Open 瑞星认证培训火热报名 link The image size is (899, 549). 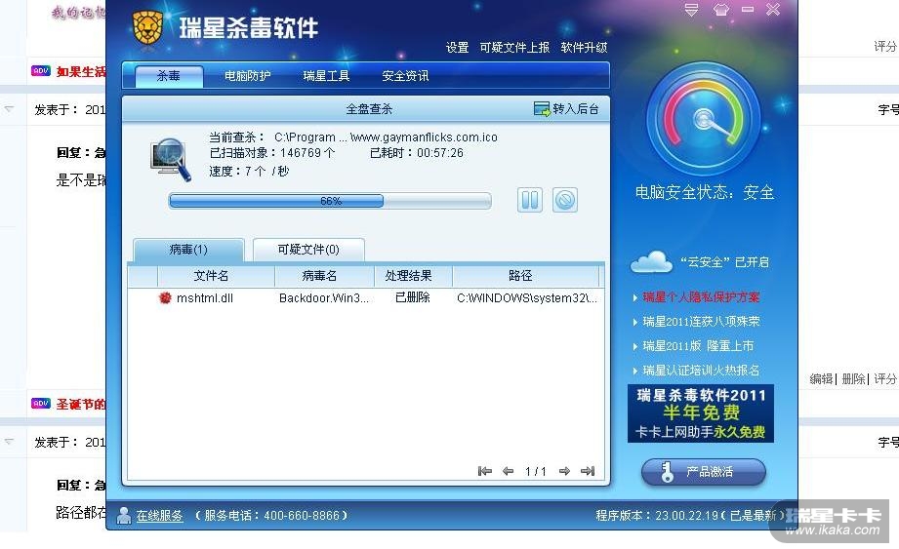point(701,371)
